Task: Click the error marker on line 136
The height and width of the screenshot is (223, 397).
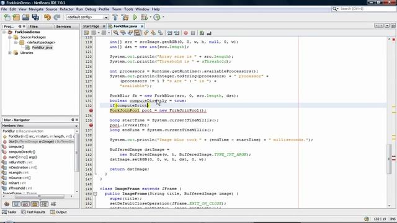Action: (91, 125)
